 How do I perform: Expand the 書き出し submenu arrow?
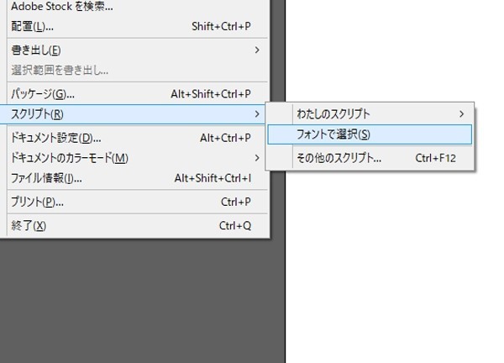[x=257, y=50]
